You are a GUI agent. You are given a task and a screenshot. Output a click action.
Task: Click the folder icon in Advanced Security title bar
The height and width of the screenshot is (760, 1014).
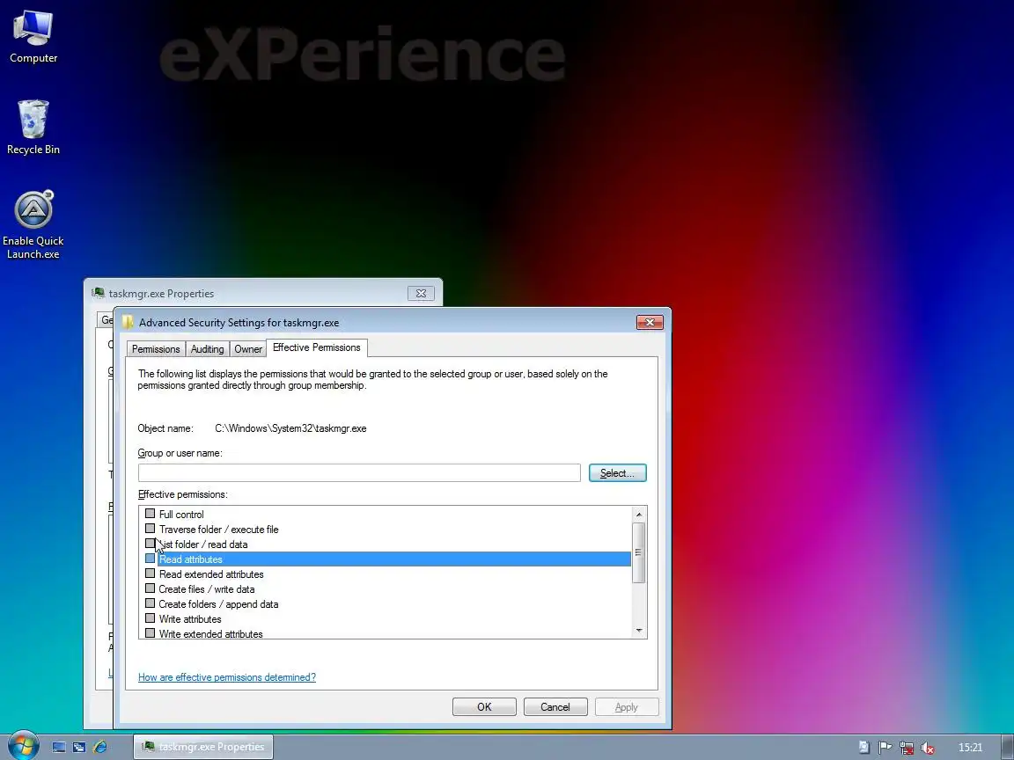click(128, 322)
